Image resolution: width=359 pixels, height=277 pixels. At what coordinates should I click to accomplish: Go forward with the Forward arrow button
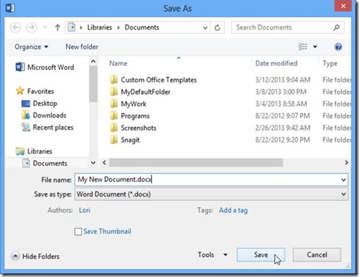coord(31,27)
